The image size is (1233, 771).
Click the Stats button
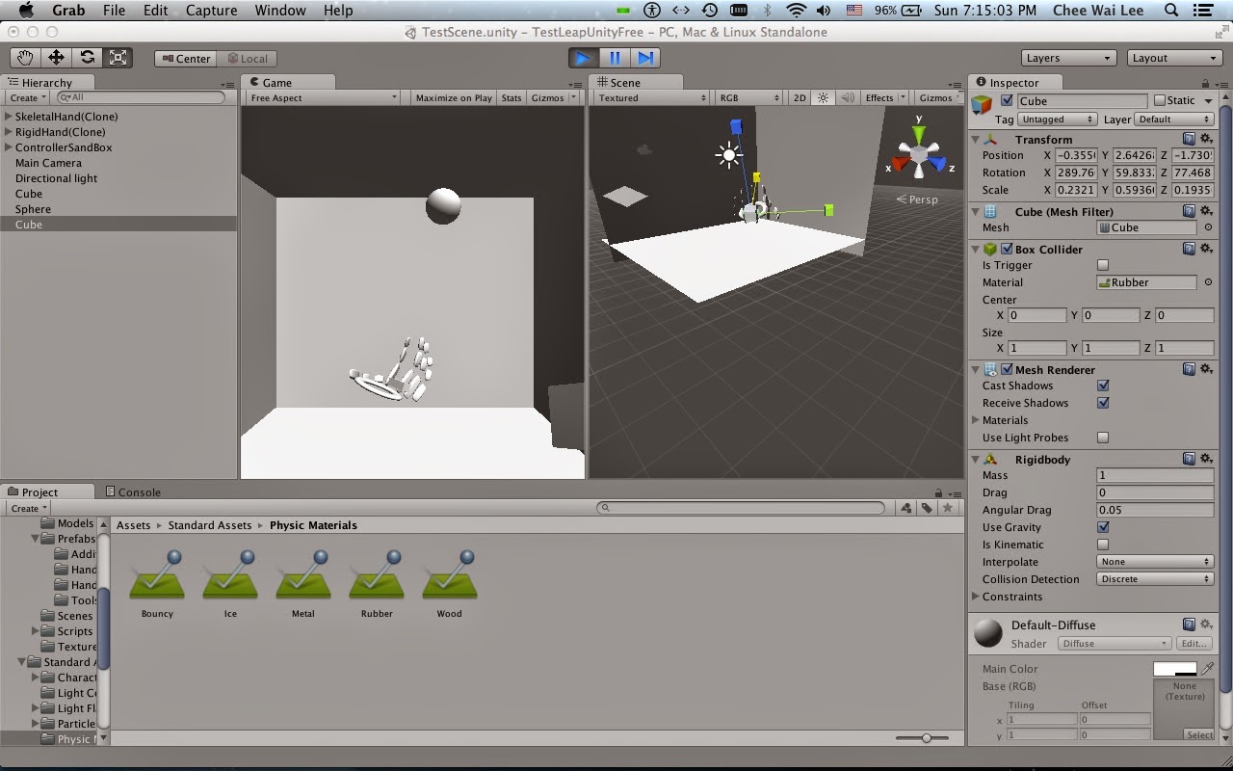click(512, 97)
